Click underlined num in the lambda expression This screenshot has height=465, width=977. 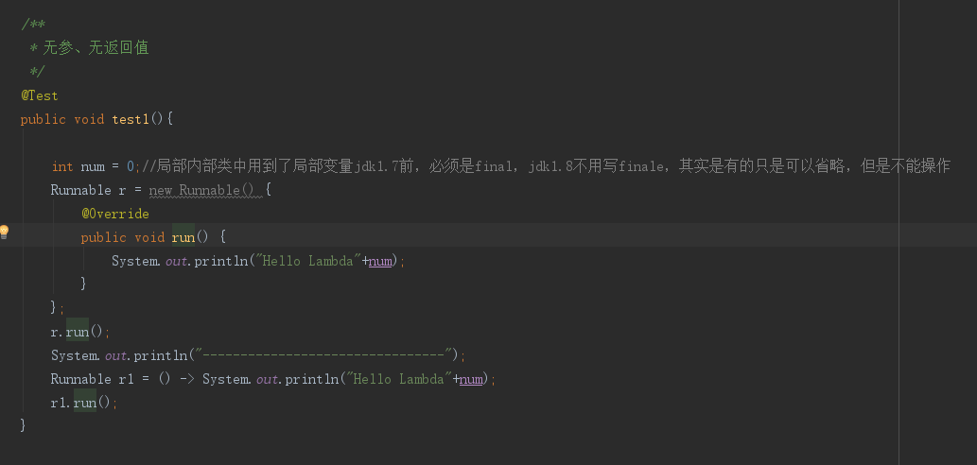[471, 379]
